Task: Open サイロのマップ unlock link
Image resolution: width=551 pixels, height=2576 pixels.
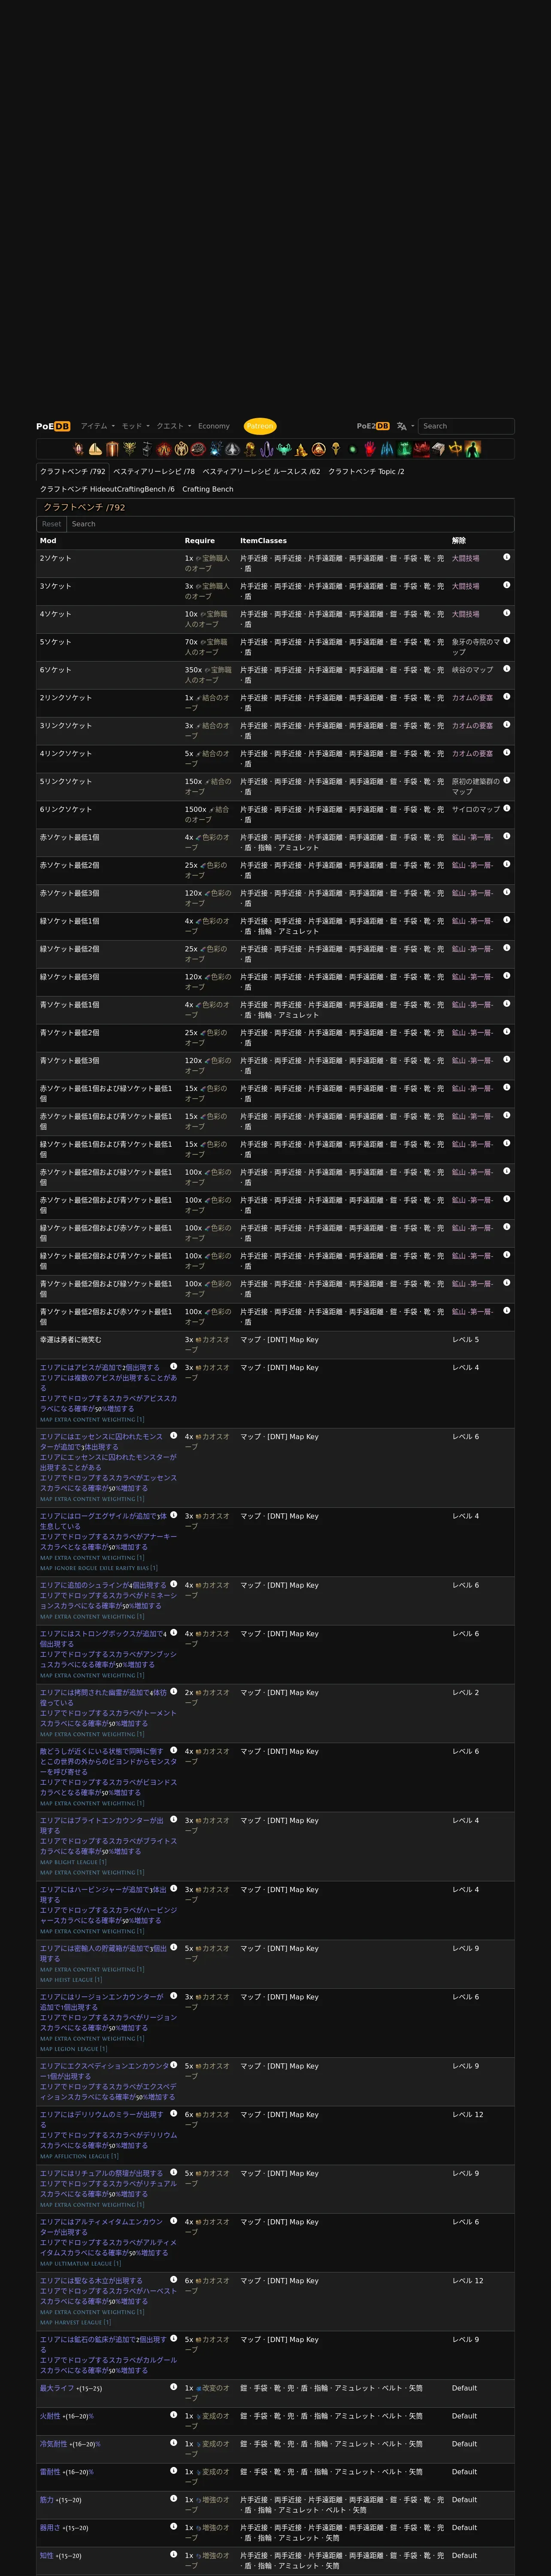Action: point(476,809)
